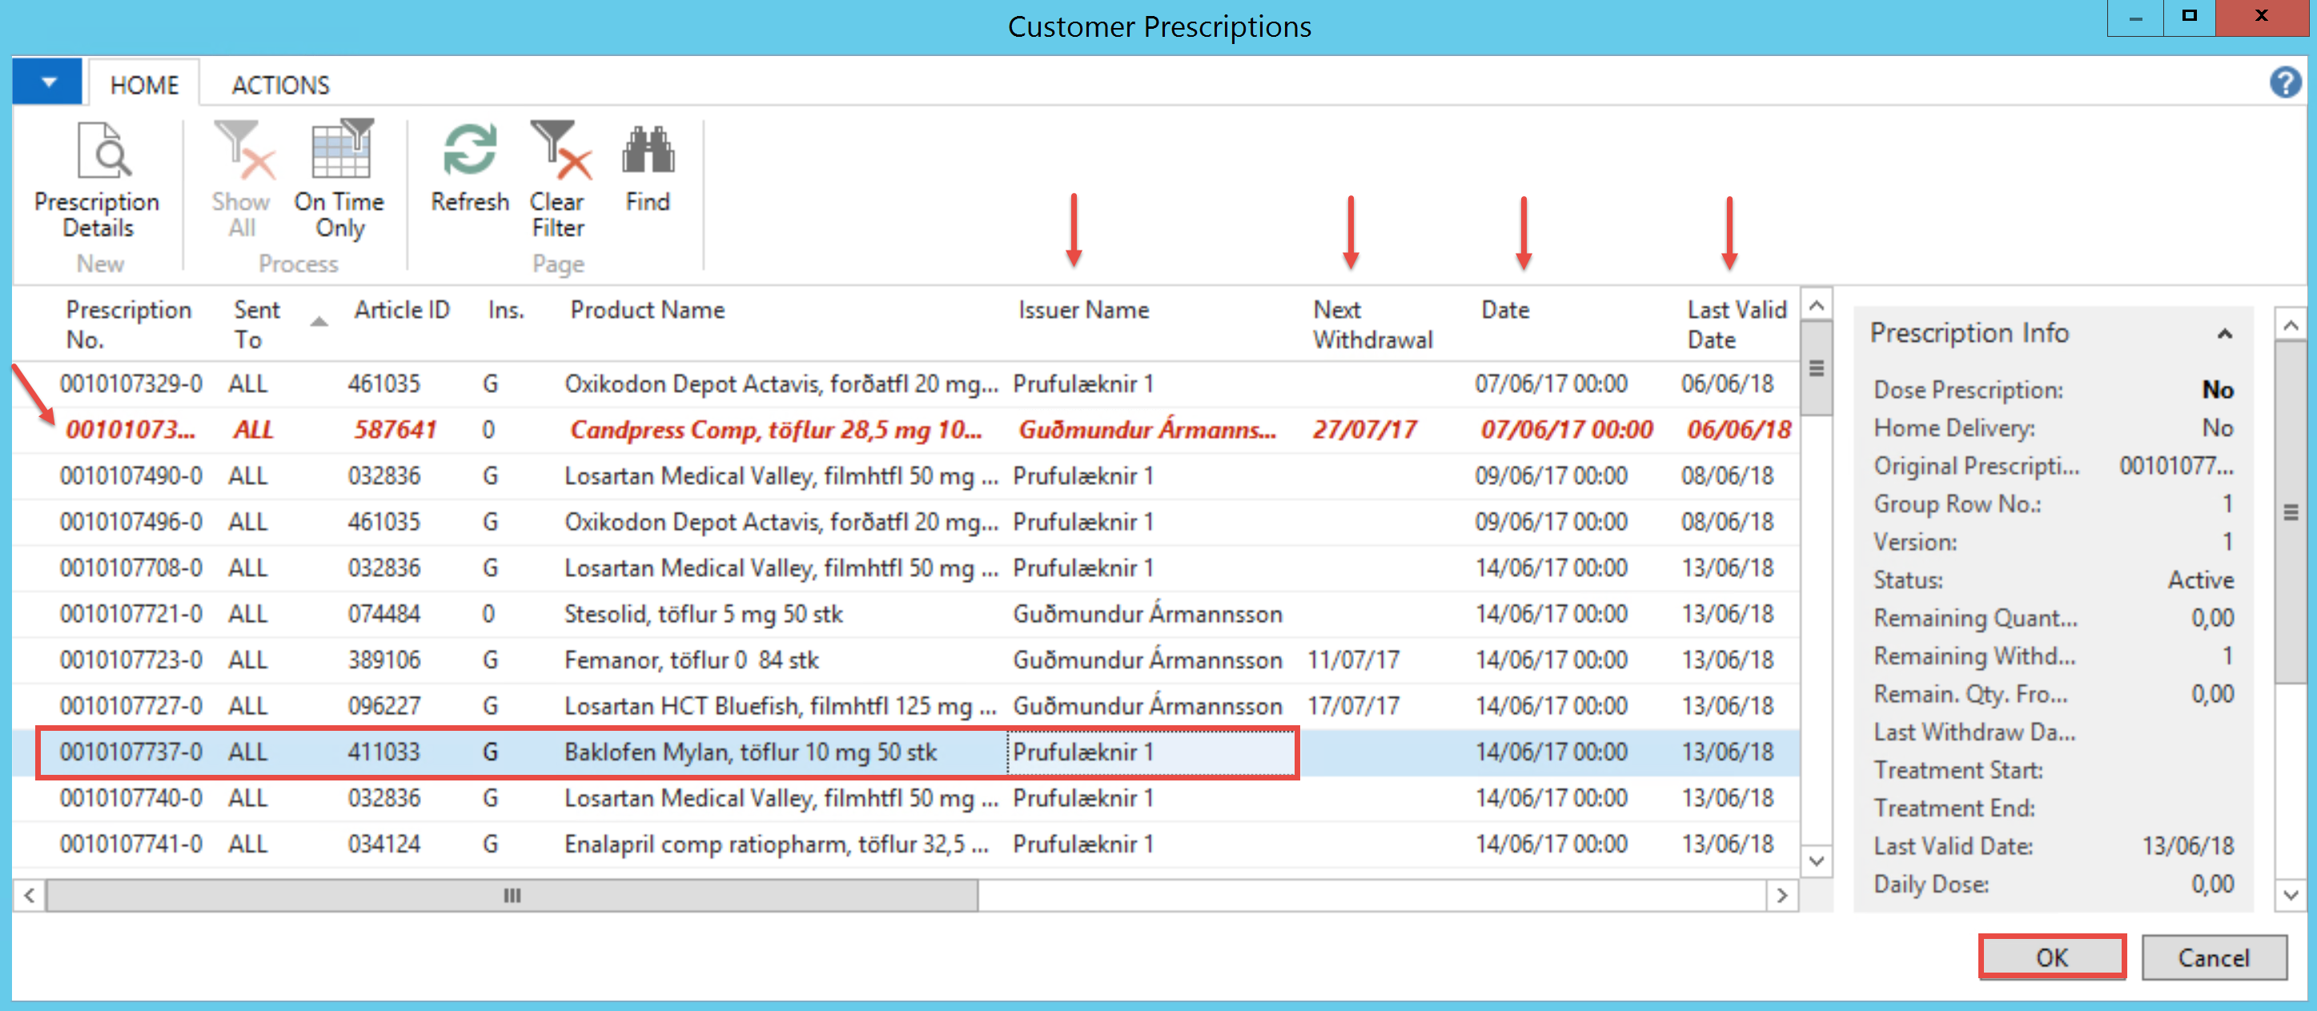Switch to the ACTIONS tab
Viewport: 2317px width, 1011px height.
(281, 86)
